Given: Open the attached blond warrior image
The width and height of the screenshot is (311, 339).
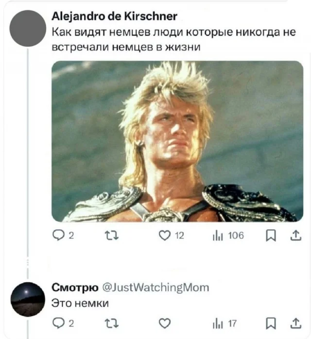Looking at the screenshot, I should (177, 142).
